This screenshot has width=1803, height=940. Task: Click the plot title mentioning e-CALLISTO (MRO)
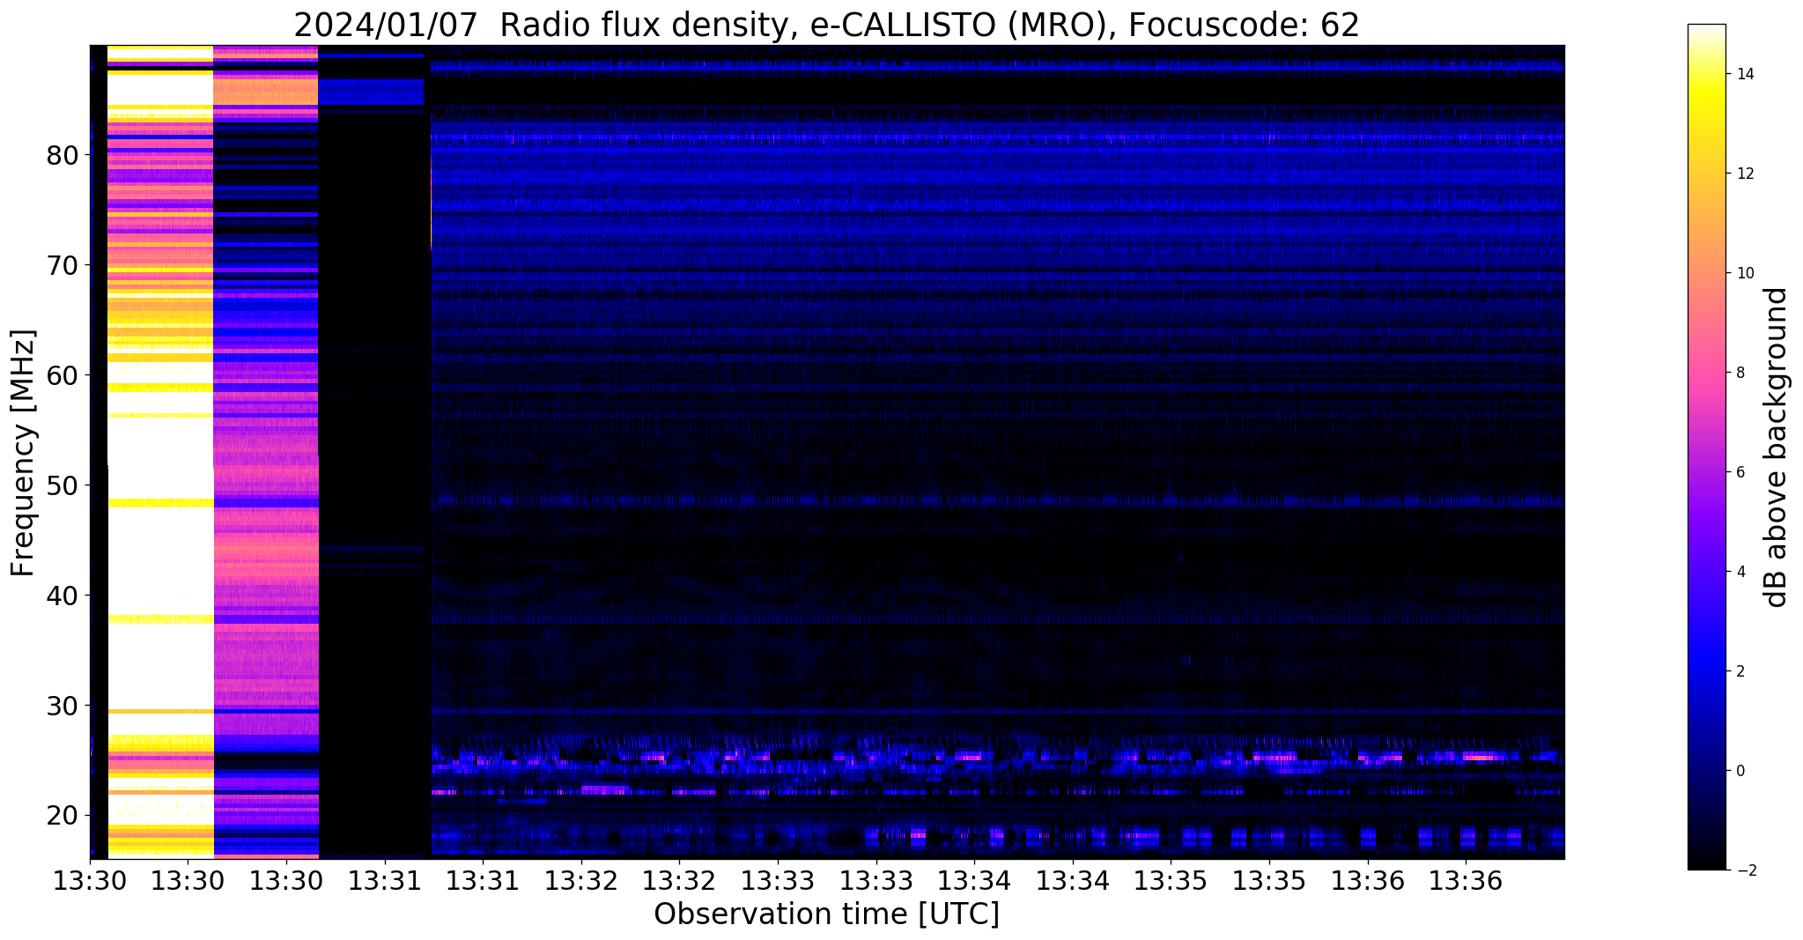point(826,25)
